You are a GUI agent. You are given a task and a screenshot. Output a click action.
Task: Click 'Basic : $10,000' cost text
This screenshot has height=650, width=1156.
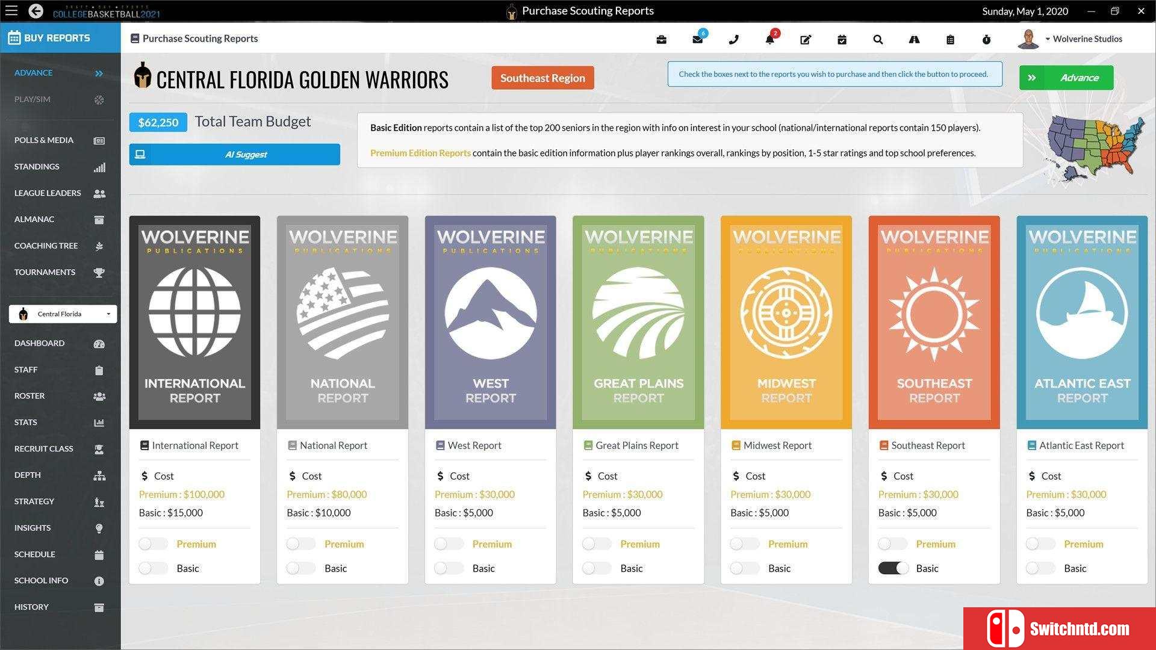[x=319, y=513]
